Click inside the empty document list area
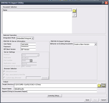This screenshot has width=109, height=103. point(37,22)
